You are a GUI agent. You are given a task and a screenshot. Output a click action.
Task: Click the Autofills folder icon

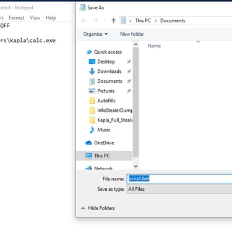click(92, 101)
